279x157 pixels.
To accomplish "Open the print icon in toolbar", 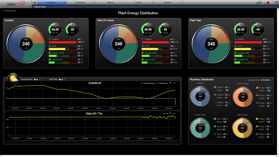I will click(264, 3).
